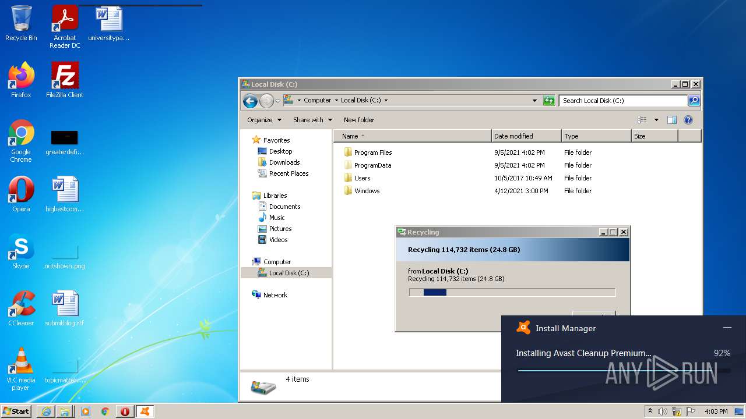Select the FileZilla Client shortcut
Viewport: 746px width, 419px height.
[65, 80]
